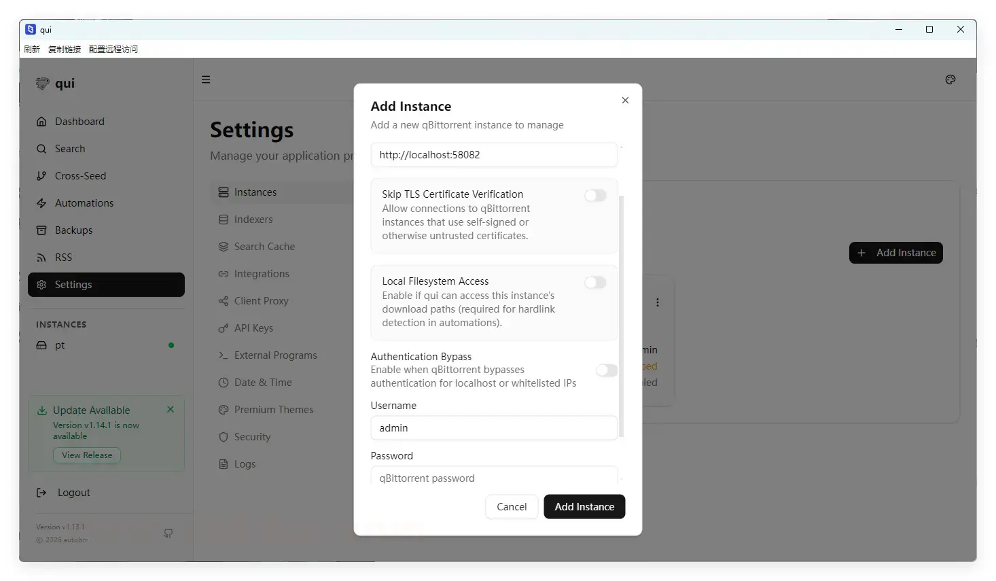Enable Skip TLS Certificate Verification switch

click(x=595, y=196)
